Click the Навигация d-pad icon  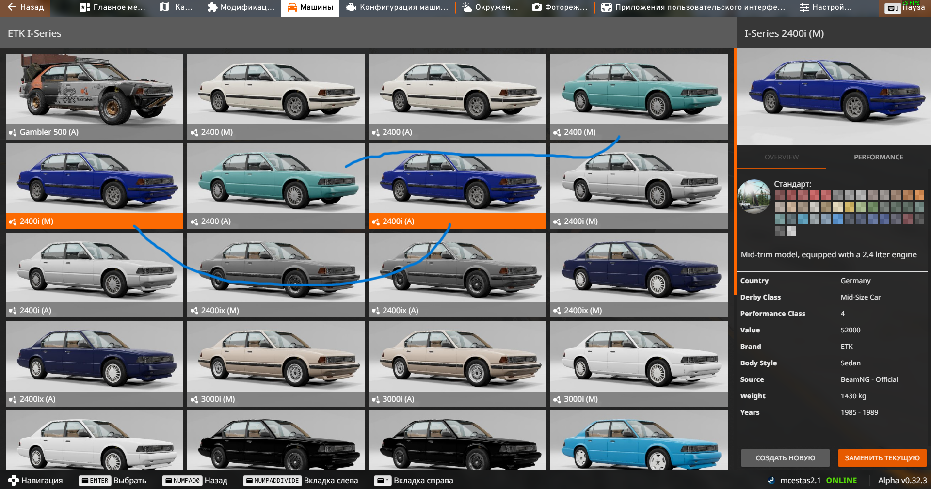point(14,480)
